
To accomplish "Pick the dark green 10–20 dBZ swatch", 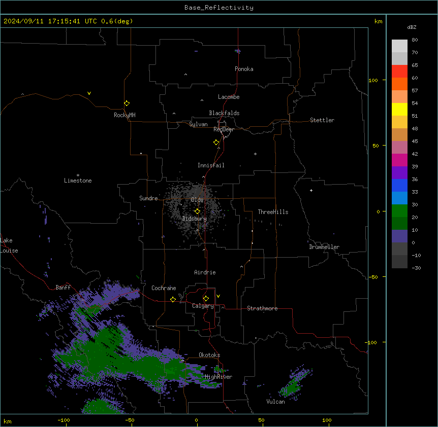I will point(399,224).
